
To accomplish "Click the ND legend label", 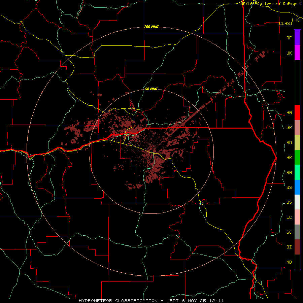I will point(289,262).
